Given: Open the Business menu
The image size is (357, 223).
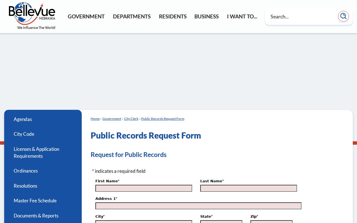Looking at the screenshot, I should 206,16.
